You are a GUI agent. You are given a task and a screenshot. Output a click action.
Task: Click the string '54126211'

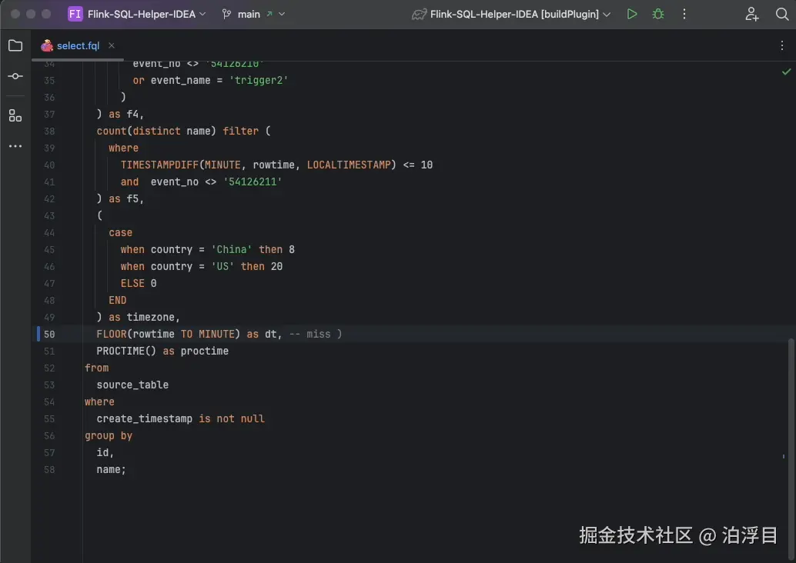coord(253,182)
